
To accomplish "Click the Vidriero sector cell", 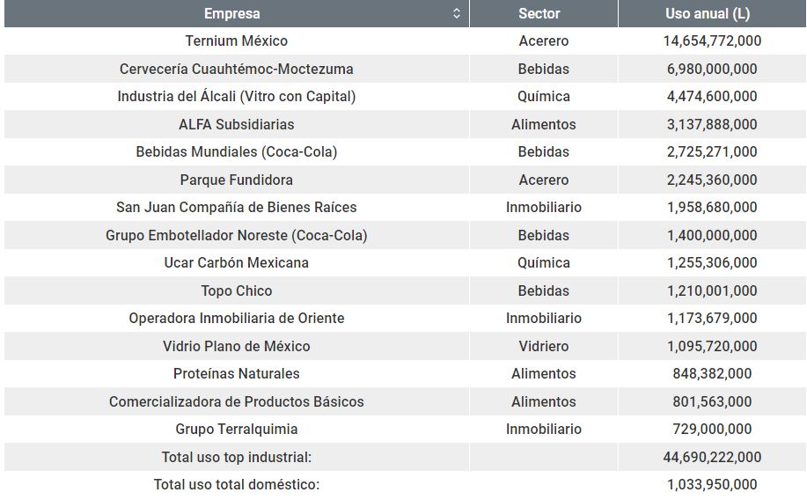I will [543, 346].
